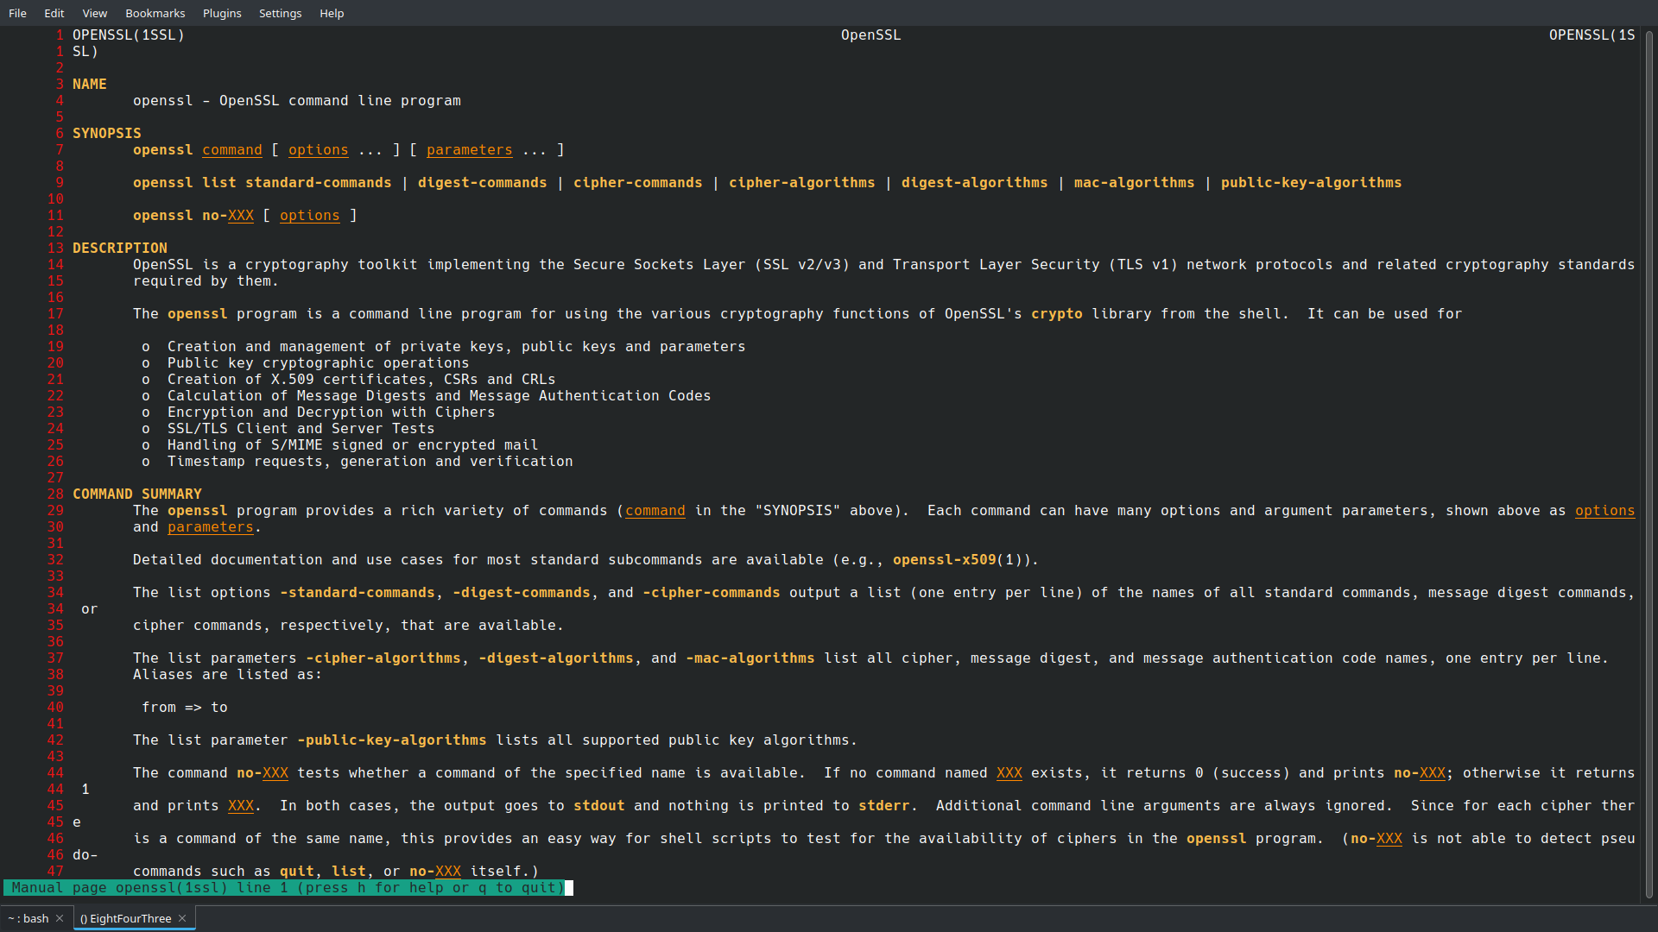This screenshot has width=1658, height=932.
Task: Click 'cipher-commands' in line 9
Action: click(638, 183)
